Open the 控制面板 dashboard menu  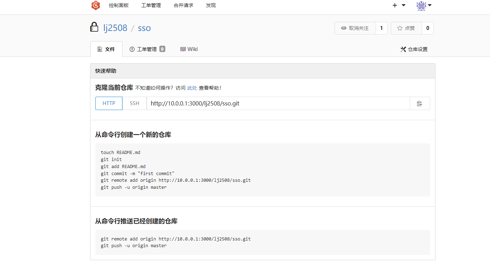click(x=119, y=5)
